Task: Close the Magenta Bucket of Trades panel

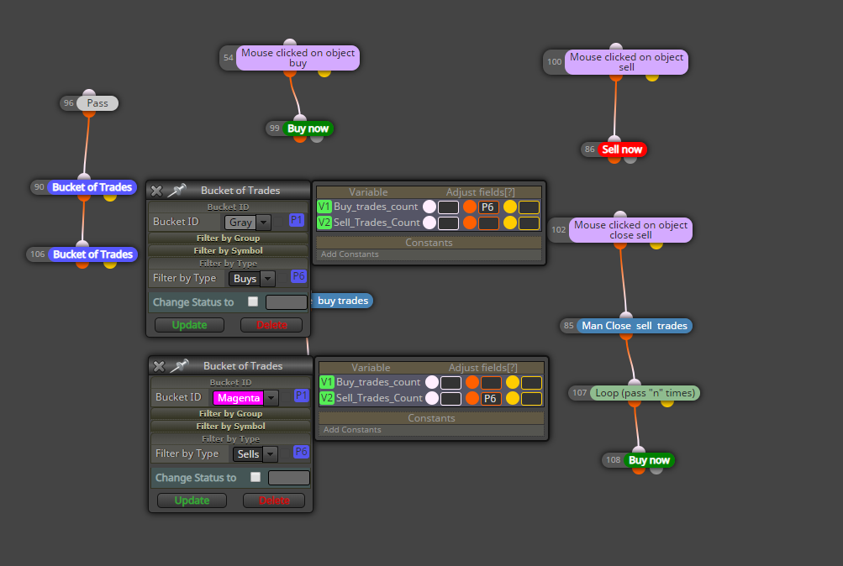Action: click(159, 366)
